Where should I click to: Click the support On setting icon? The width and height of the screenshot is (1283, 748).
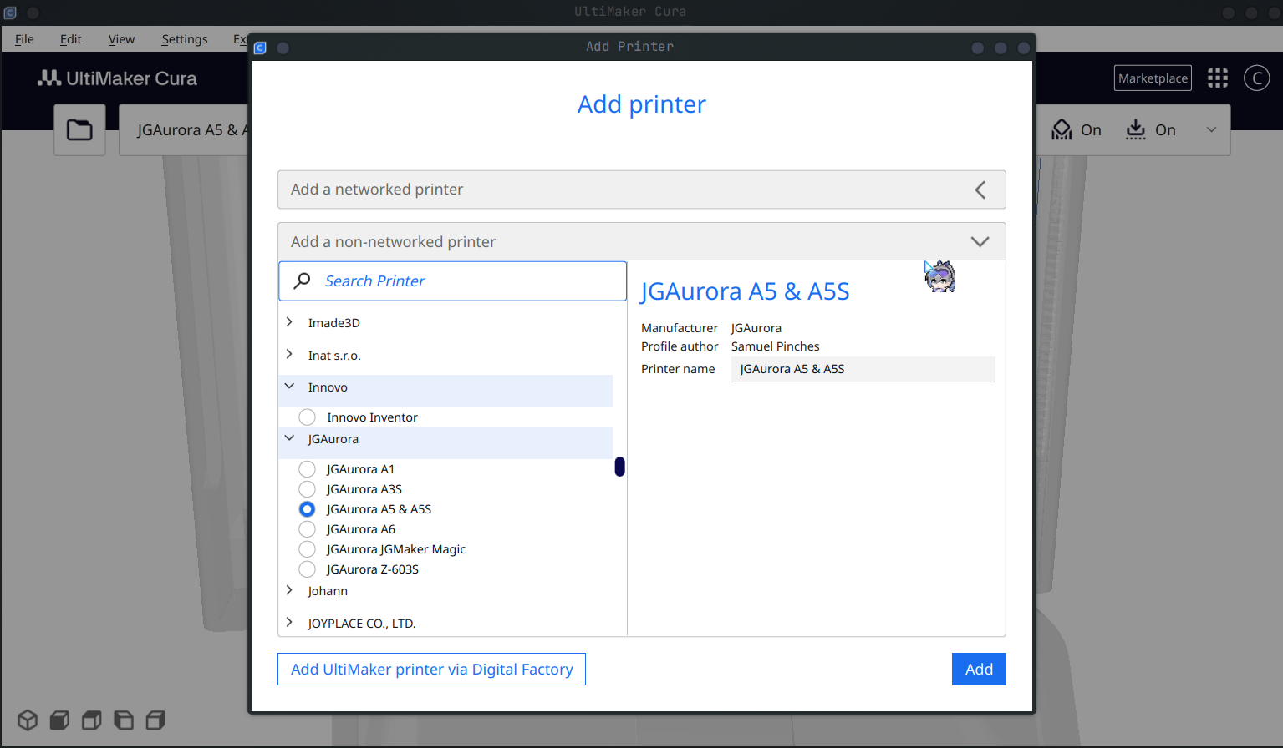pos(1062,129)
